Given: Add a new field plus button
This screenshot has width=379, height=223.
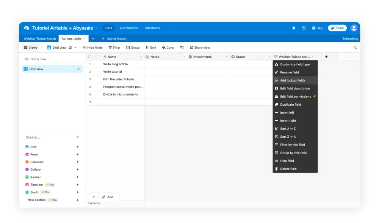Looking at the screenshot, I should click(326, 57).
